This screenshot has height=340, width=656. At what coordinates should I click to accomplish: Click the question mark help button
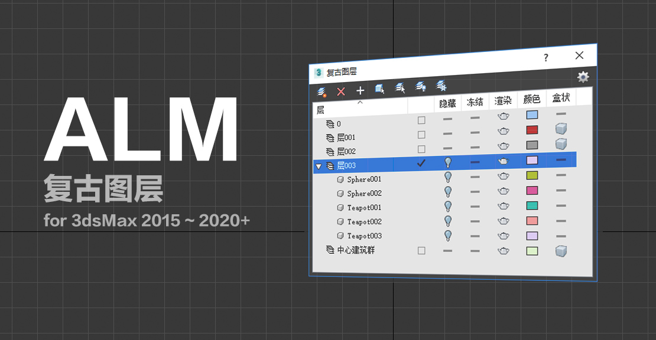[546, 58]
